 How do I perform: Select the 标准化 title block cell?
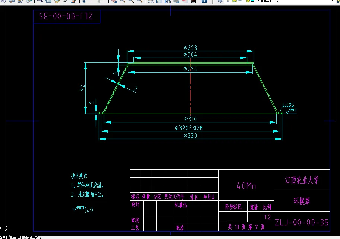coord(181,205)
